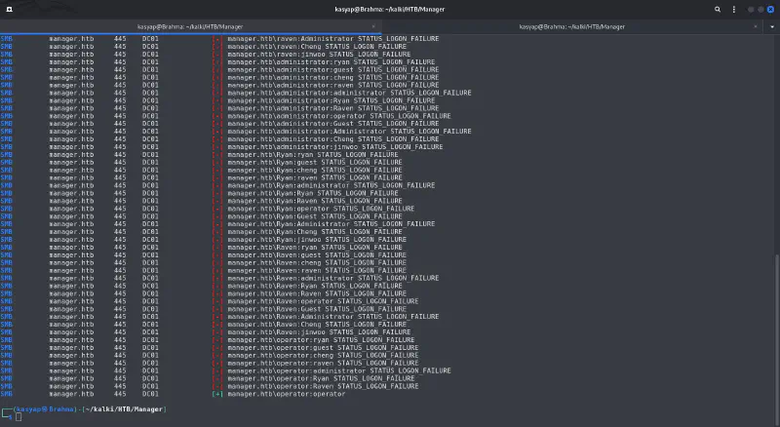The width and height of the screenshot is (780, 427).
Task: Click the manager.htb\operator:operator result line
Action: [x=286, y=394]
